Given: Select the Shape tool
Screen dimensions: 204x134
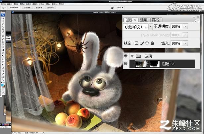Looking at the screenshot, I should click(3, 68).
